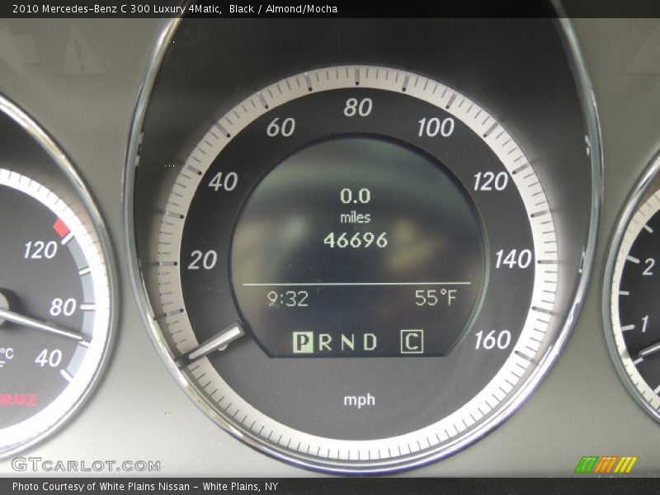Click the boxed C drive mode indicator
The image size is (660, 495).
click(x=412, y=342)
